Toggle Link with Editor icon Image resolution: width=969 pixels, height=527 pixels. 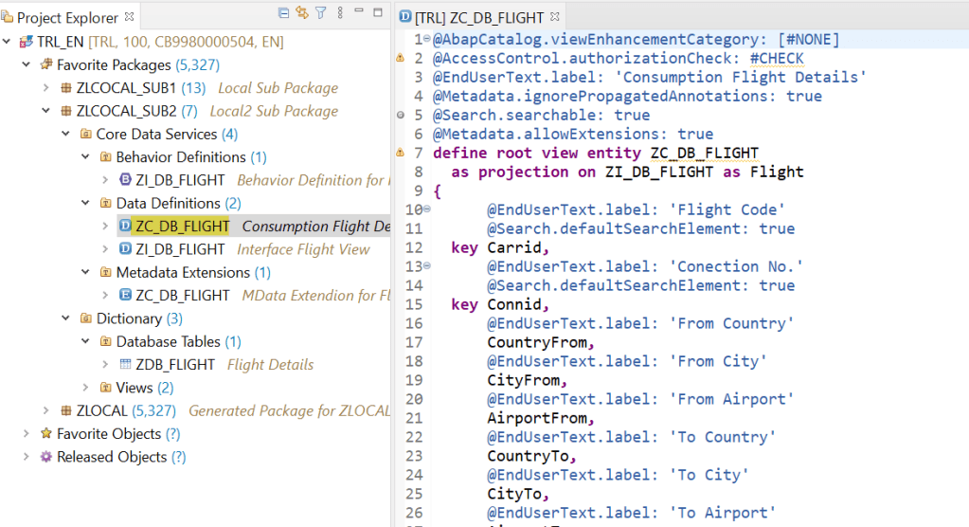pyautogui.click(x=301, y=12)
